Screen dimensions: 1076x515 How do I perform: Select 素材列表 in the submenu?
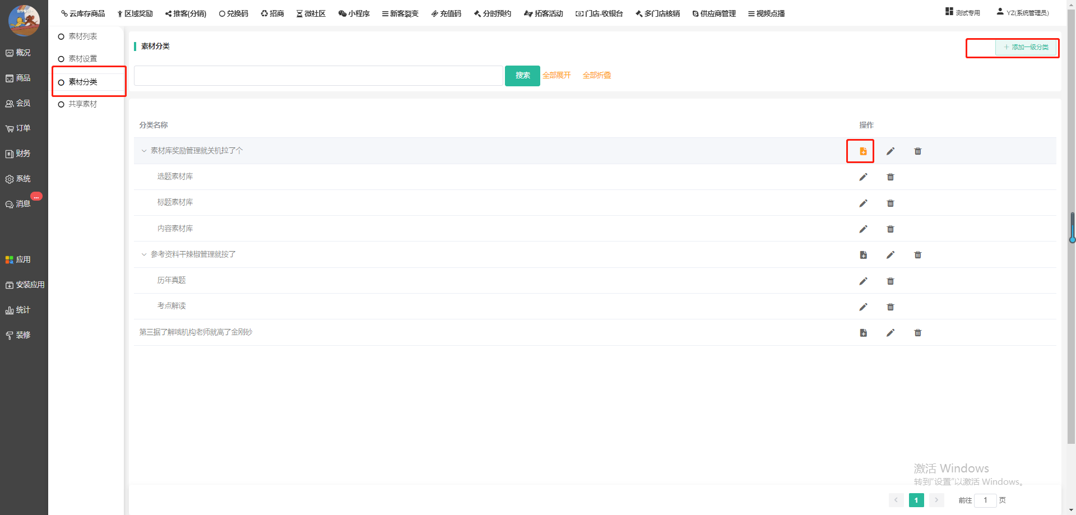[x=82, y=36]
